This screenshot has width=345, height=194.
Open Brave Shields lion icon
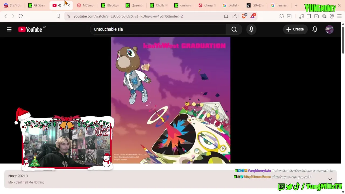click(244, 16)
